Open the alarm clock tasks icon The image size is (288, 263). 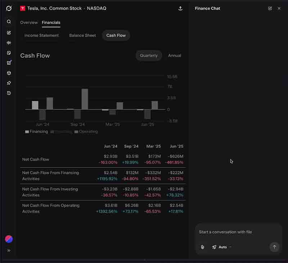(9, 63)
